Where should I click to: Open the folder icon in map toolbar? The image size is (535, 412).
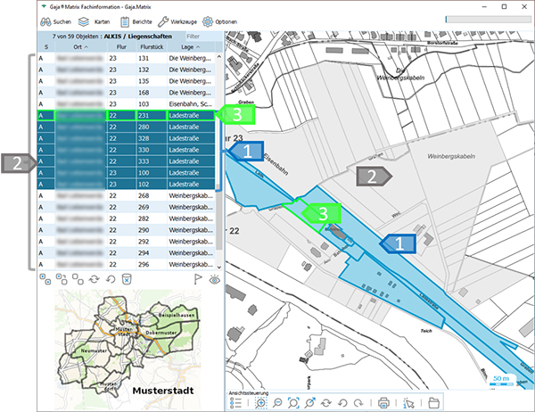434,402
